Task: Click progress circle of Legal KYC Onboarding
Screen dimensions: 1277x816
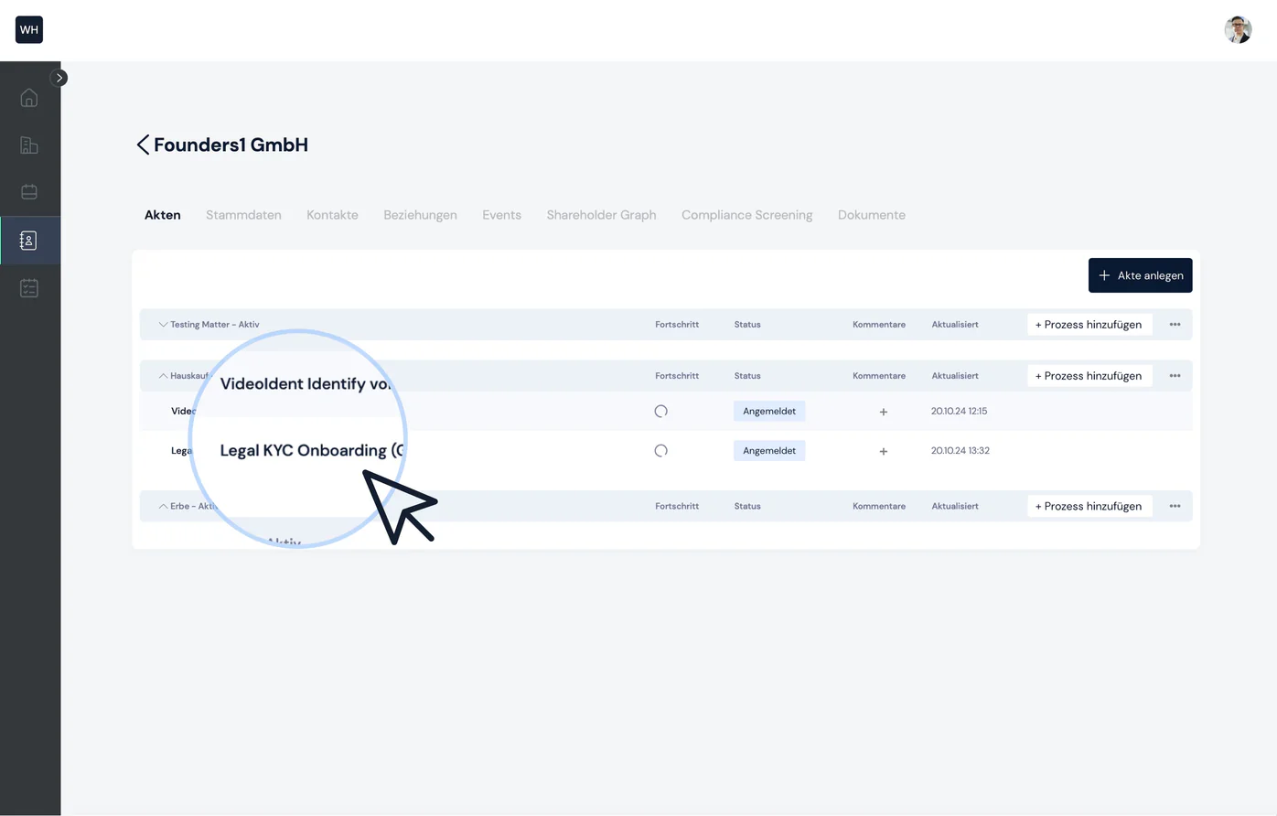Action: (x=660, y=451)
